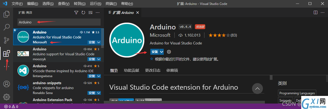Expand install dropdown for Microsoft Arduino item

coord(99,42)
